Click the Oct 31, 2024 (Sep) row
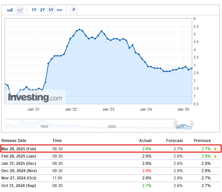222x192 pixels. coord(110,185)
